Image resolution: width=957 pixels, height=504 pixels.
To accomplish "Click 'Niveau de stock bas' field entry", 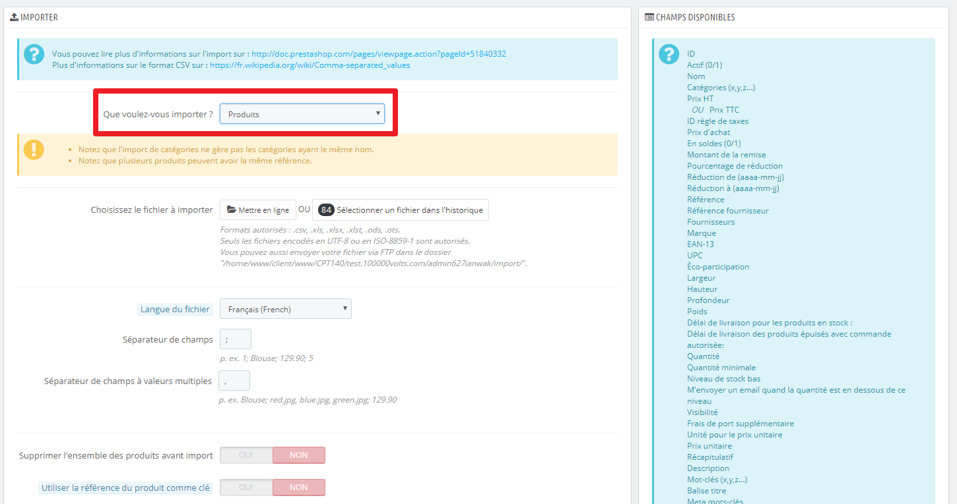I will pyautogui.click(x=723, y=379).
